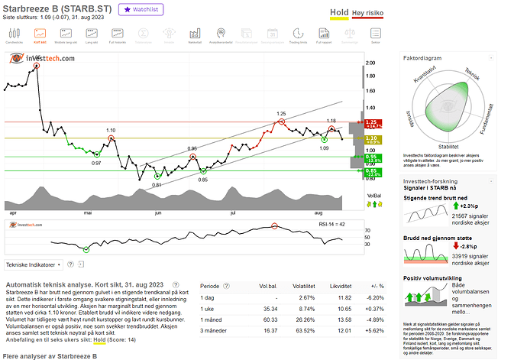
Task: Open the Sesongvariasjon calendar icon
Action: (272, 36)
